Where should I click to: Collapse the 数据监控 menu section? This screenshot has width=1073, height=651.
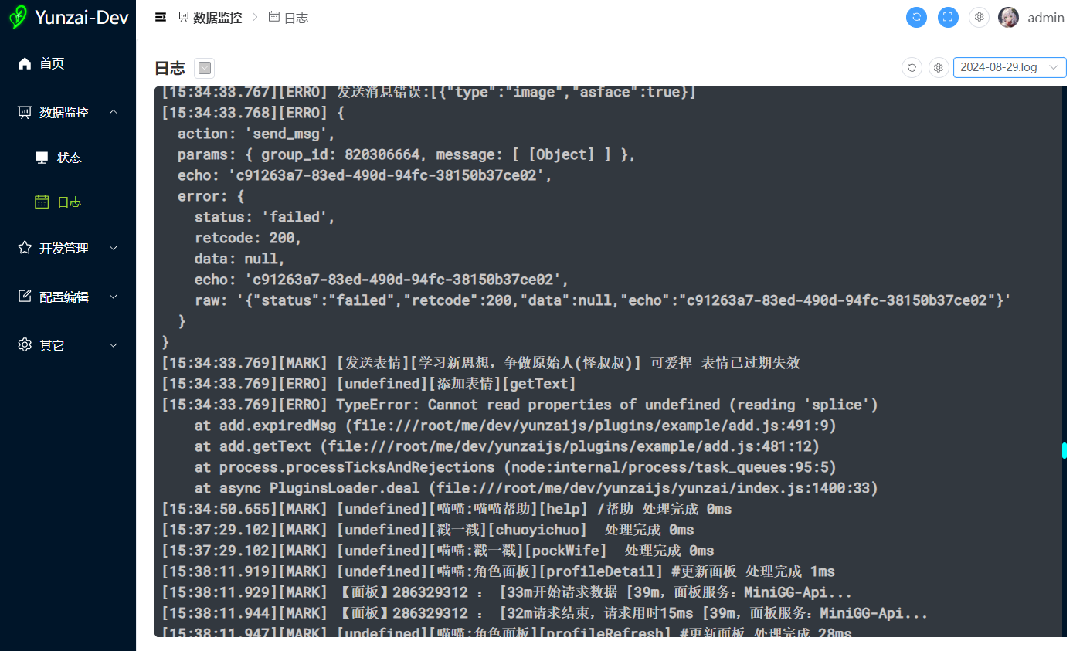[68, 112]
